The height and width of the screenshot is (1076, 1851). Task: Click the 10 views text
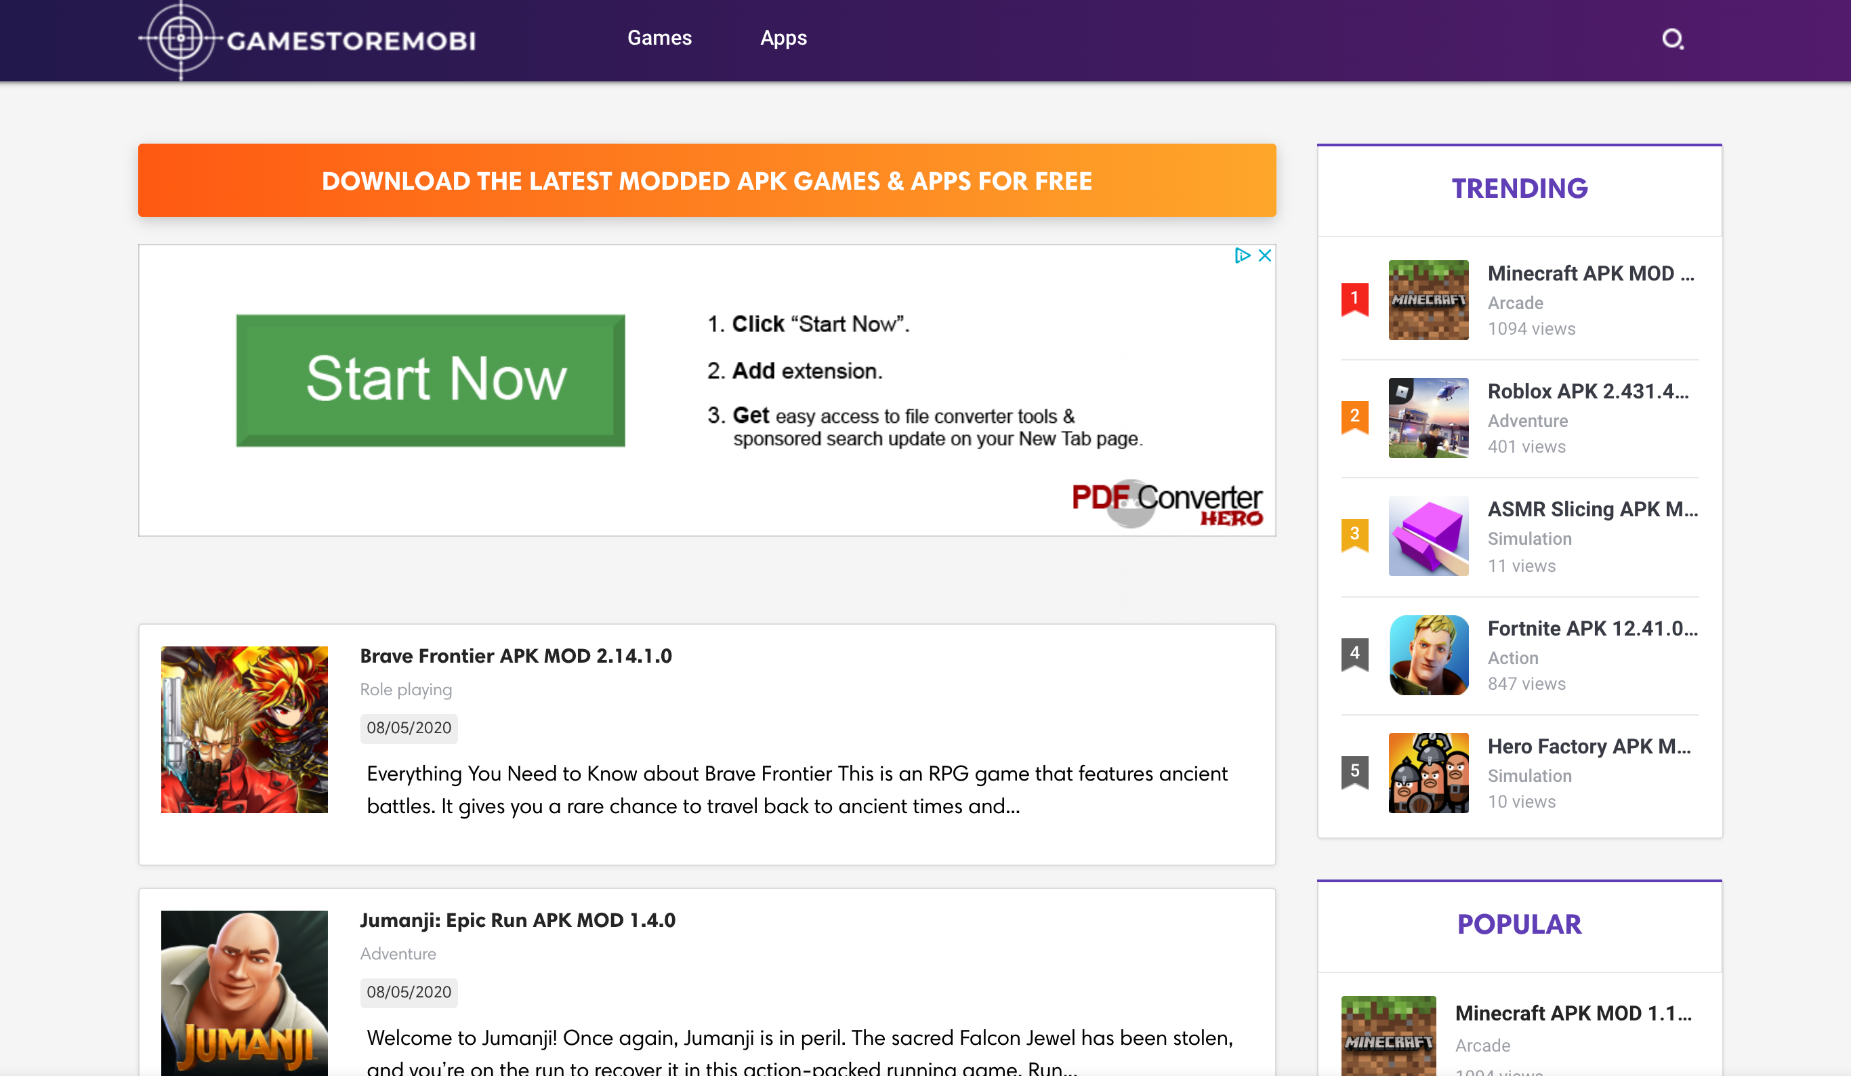1521,801
